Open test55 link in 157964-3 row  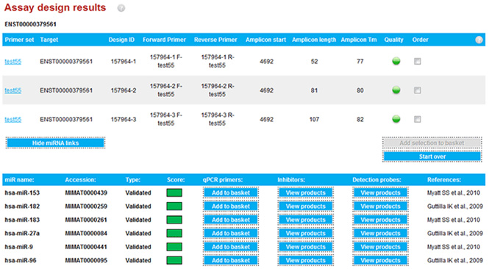[13, 119]
